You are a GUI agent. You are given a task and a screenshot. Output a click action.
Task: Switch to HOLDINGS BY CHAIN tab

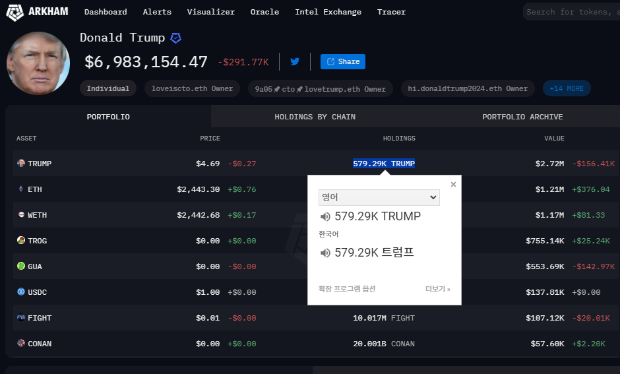(315, 117)
